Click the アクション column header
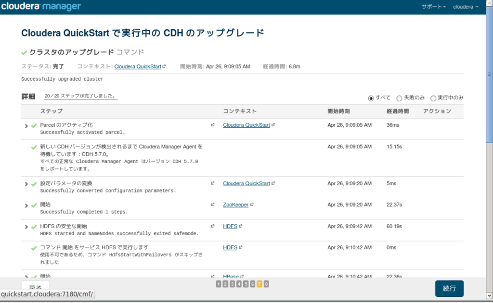This screenshot has height=303, width=493. pyautogui.click(x=437, y=111)
